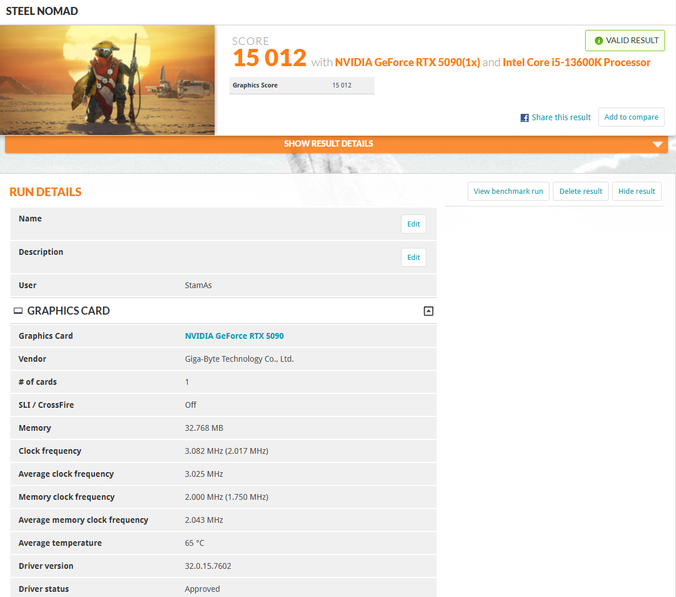This screenshot has height=597, width=676.
Task: Select vendor Giga-Byte Technology Co., Ltd.
Action: (239, 359)
